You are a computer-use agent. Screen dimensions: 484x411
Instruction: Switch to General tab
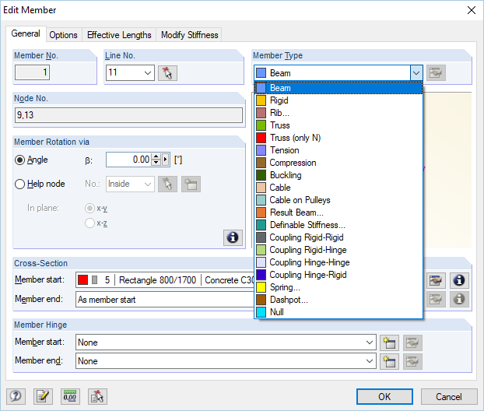coord(26,33)
